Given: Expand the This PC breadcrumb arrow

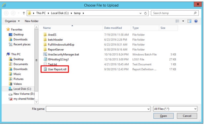Looking at the screenshot, I should [48, 13].
